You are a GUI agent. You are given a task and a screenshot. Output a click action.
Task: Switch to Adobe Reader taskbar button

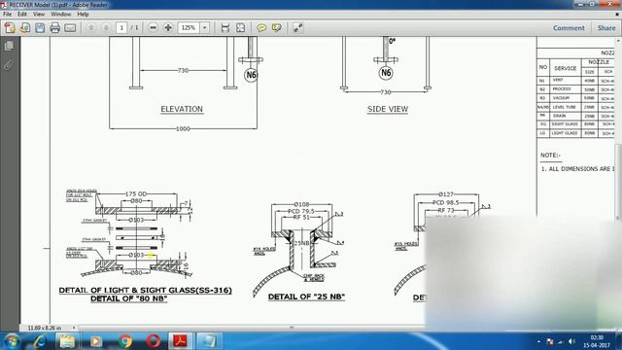pos(181,341)
